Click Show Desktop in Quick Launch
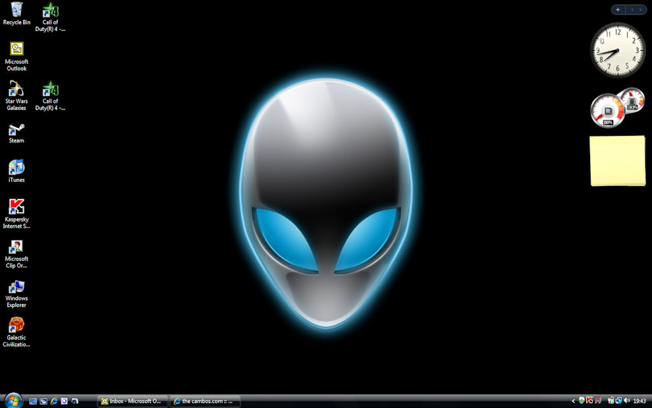 [34, 401]
